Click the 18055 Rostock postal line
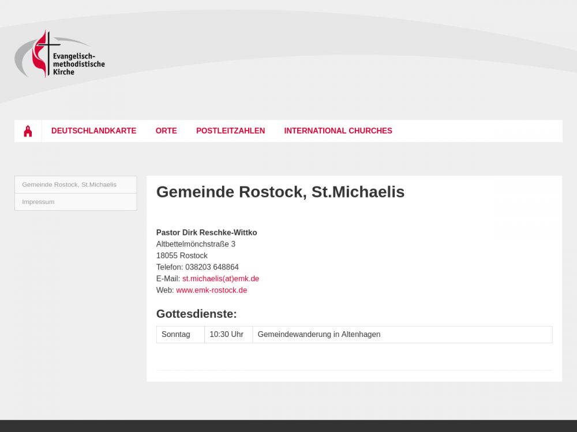This screenshot has width=577, height=432. click(x=182, y=256)
